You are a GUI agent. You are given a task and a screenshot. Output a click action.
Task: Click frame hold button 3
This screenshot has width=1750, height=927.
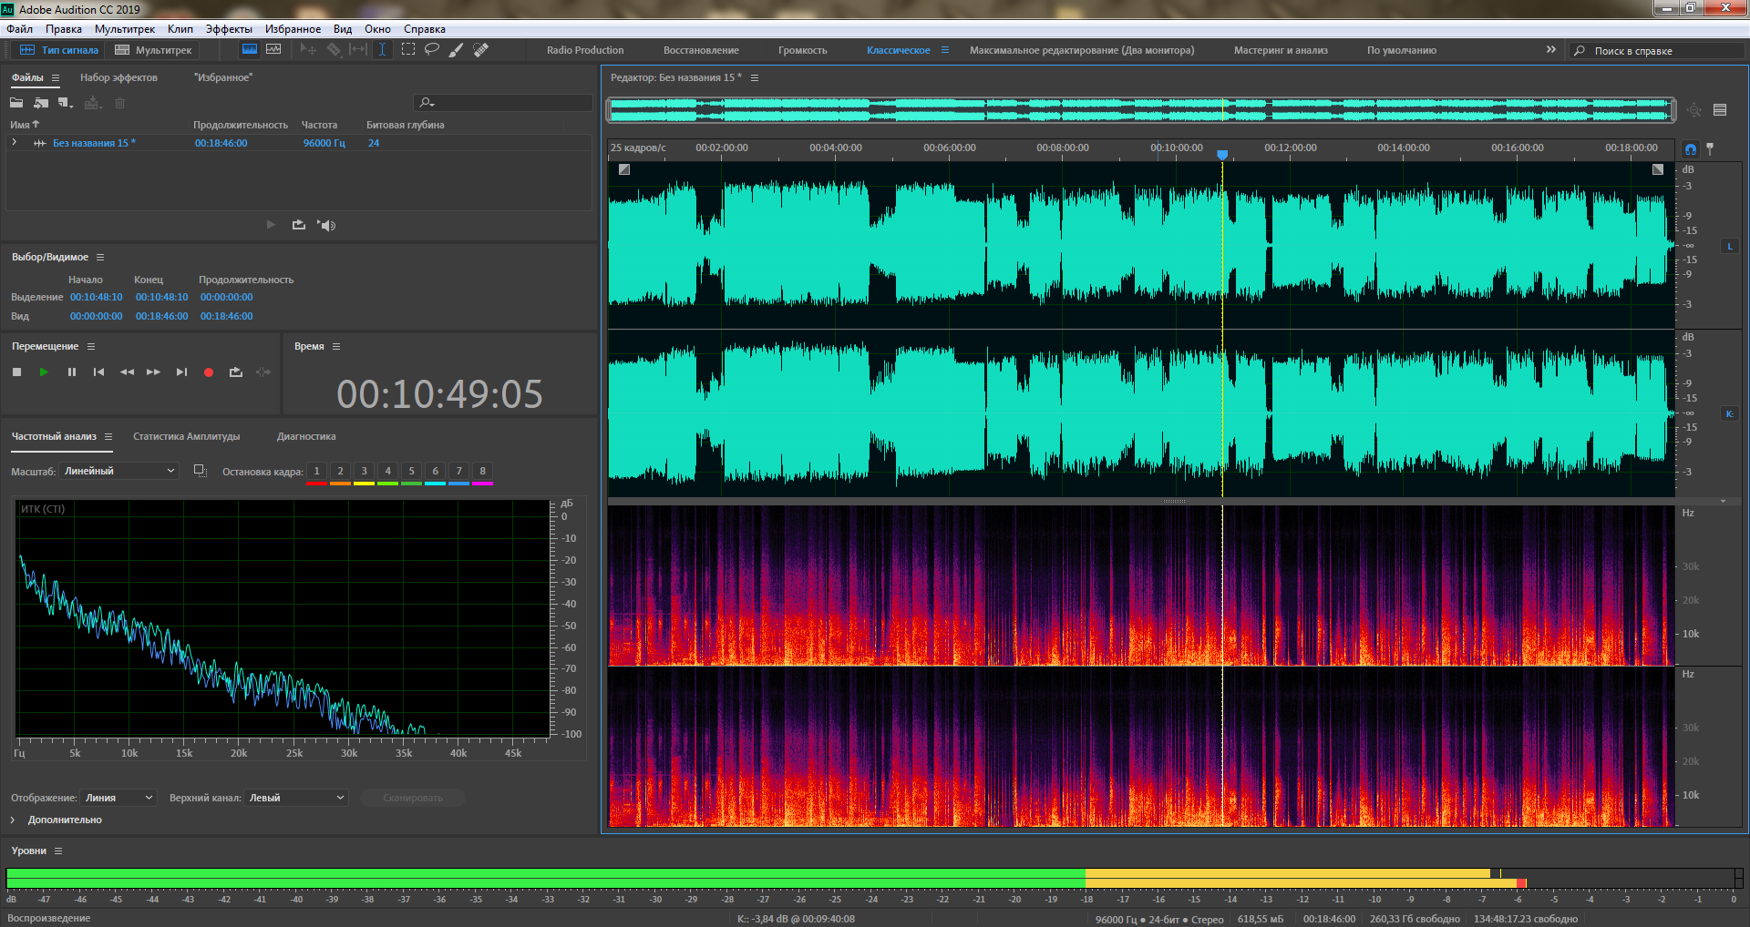(x=364, y=472)
